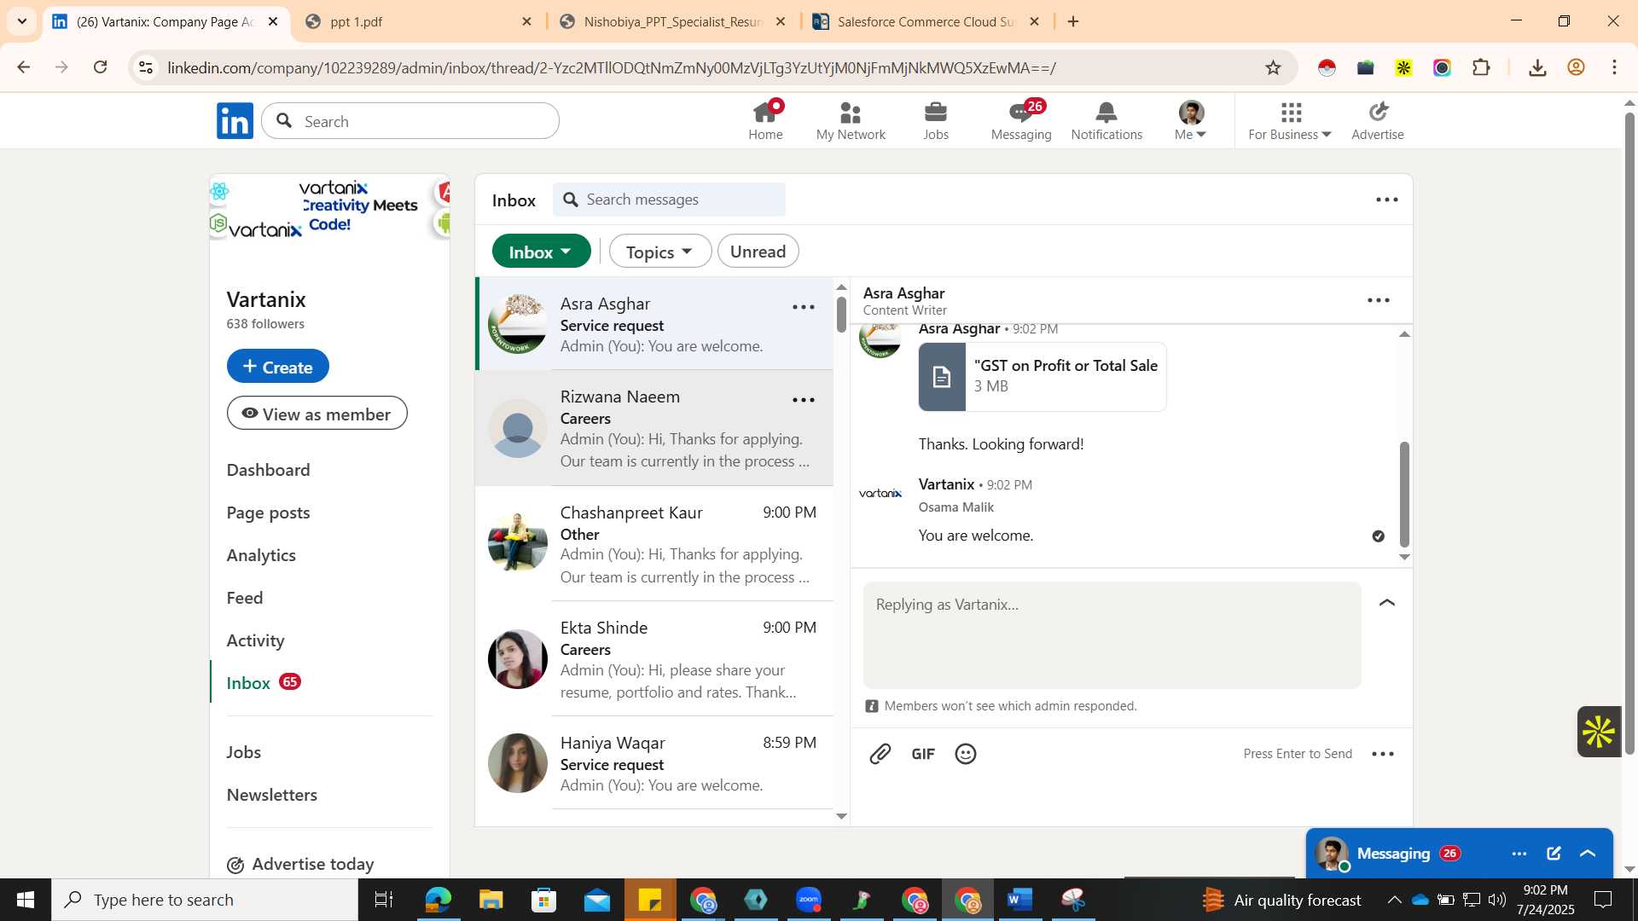This screenshot has height=921, width=1638.
Task: Open Page posts in sidebar
Action: point(268,513)
